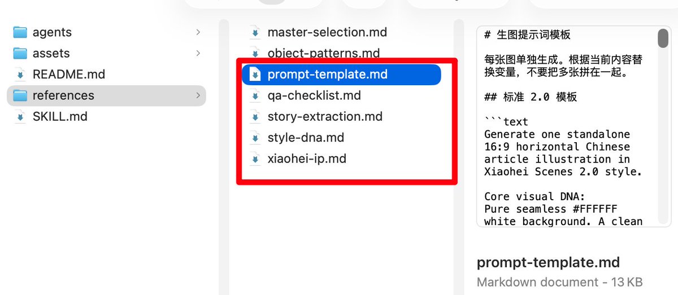Click the xiaohei-ip.md file icon

[x=255, y=158]
